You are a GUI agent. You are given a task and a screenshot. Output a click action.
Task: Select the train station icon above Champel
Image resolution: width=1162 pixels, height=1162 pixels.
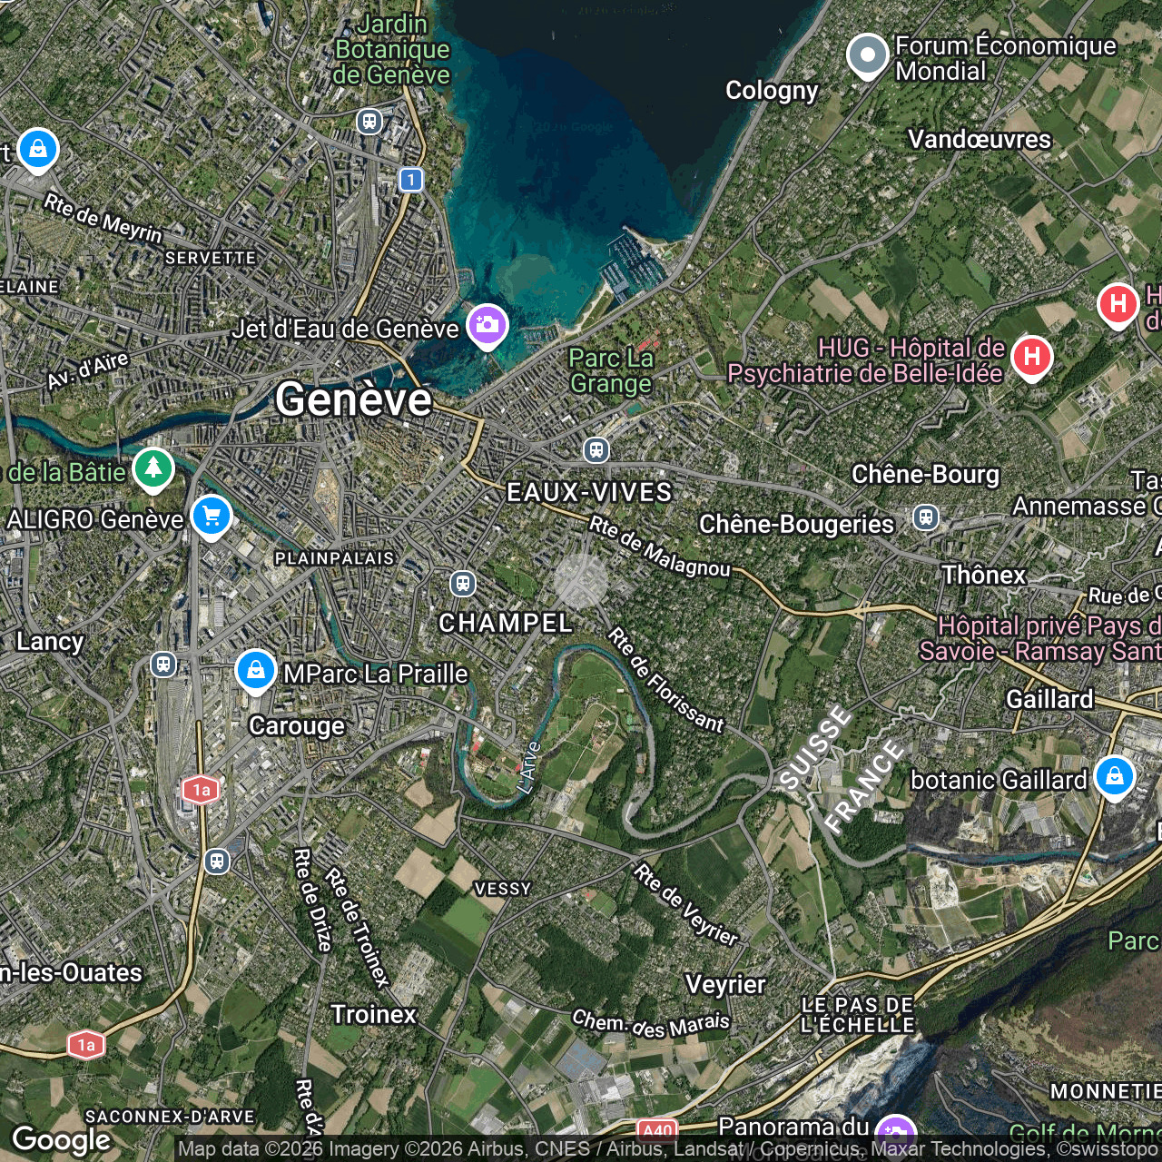[463, 583]
